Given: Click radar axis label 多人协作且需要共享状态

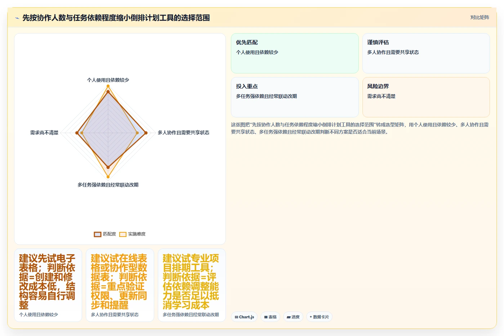Looking at the screenshot, I should pyautogui.click(x=183, y=133).
